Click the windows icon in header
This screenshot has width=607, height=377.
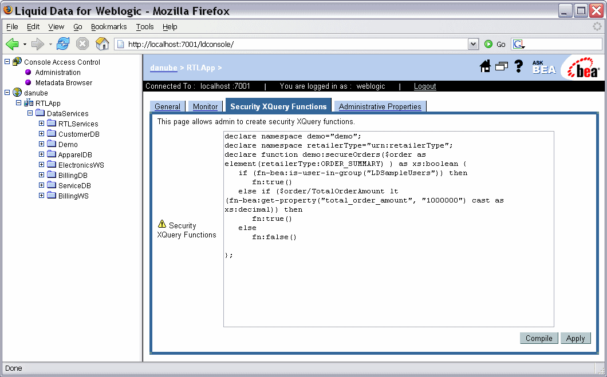(x=501, y=66)
